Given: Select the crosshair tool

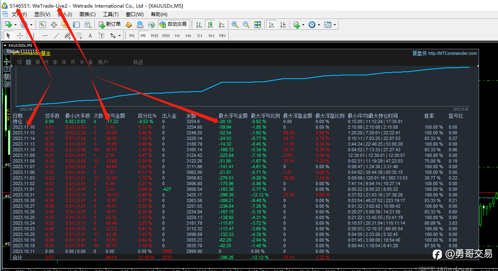Looking at the screenshot, I should pos(20,35).
